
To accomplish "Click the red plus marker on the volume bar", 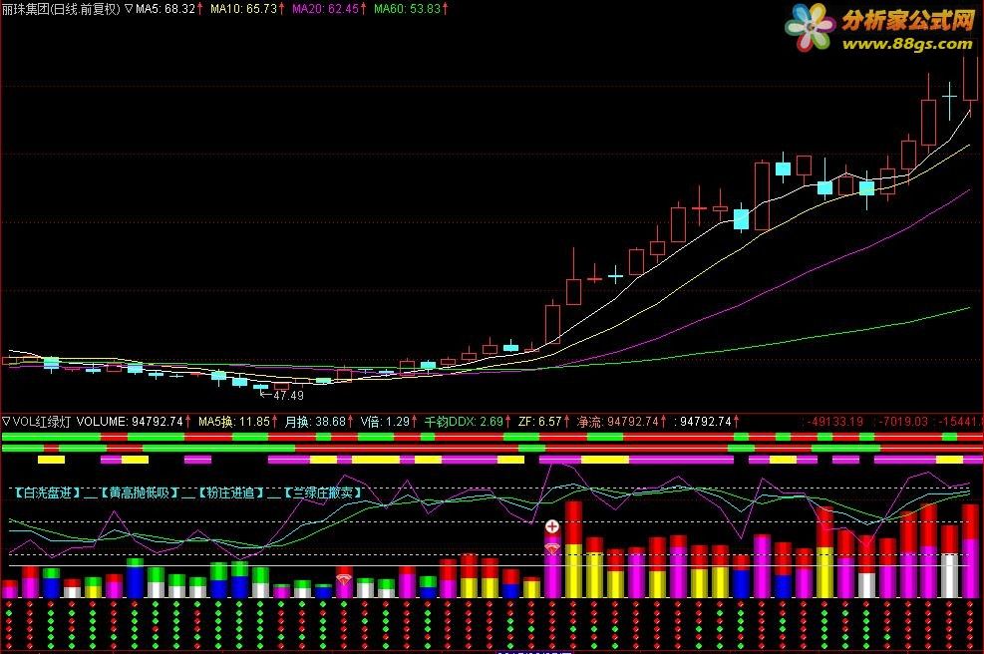I will pos(552,526).
